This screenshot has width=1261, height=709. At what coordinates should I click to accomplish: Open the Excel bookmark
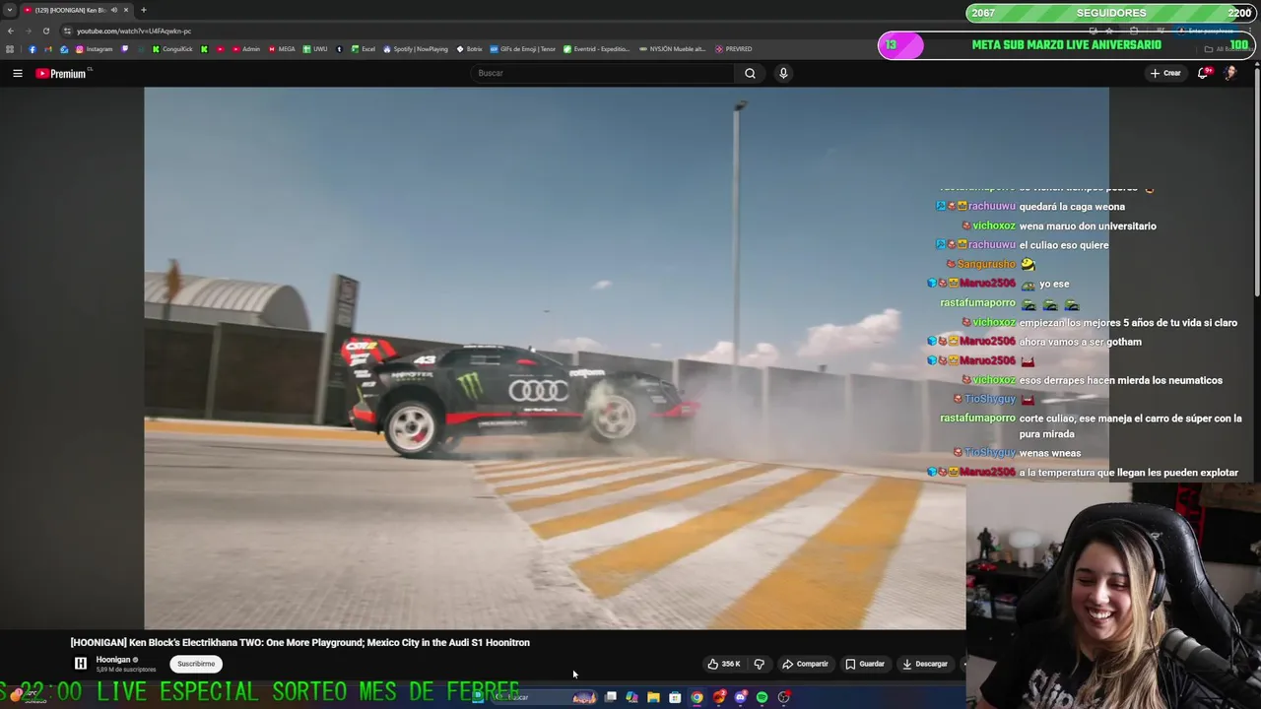click(x=364, y=49)
